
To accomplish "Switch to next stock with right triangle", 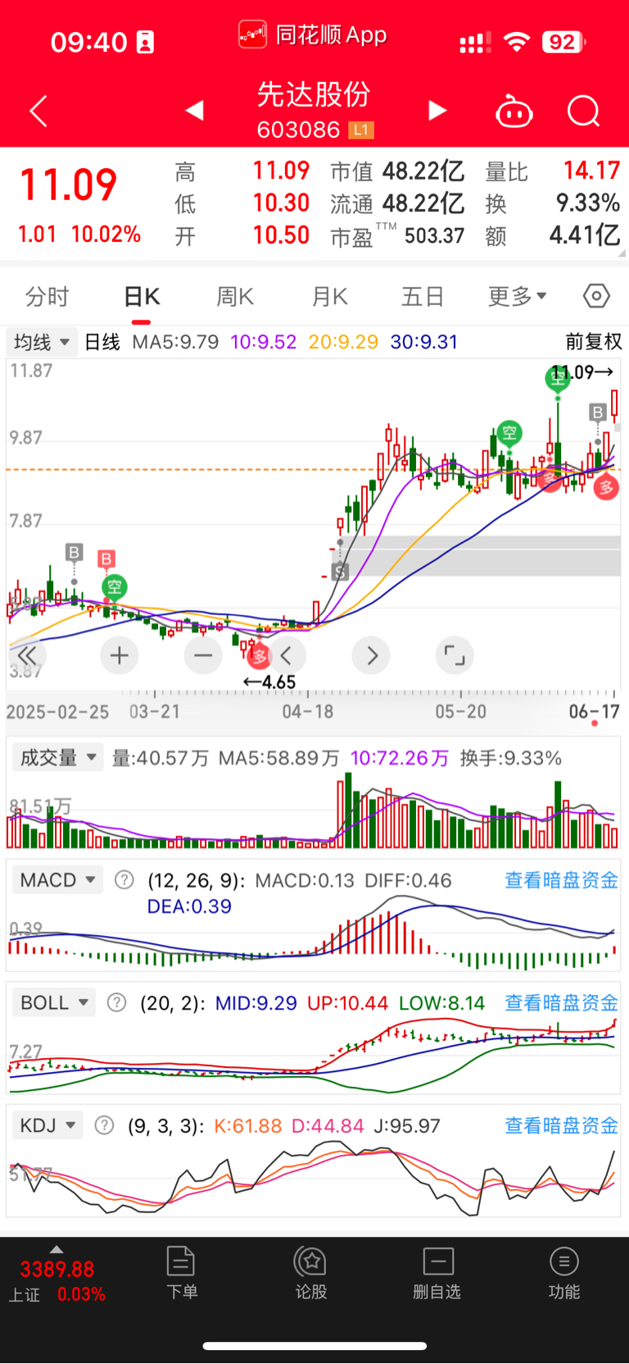I will click(438, 110).
